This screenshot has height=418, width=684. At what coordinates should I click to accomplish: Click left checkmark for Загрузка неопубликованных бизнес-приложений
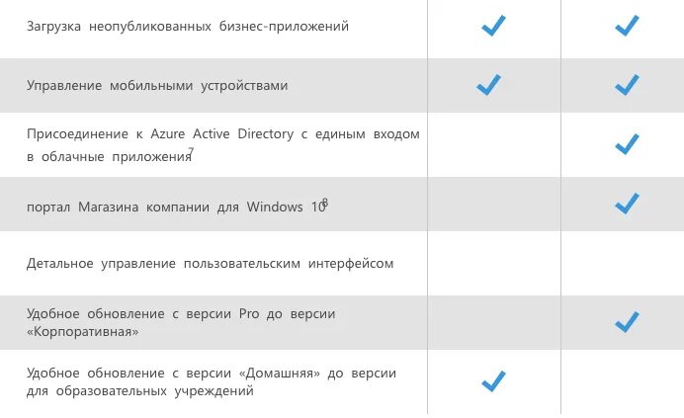point(494,26)
